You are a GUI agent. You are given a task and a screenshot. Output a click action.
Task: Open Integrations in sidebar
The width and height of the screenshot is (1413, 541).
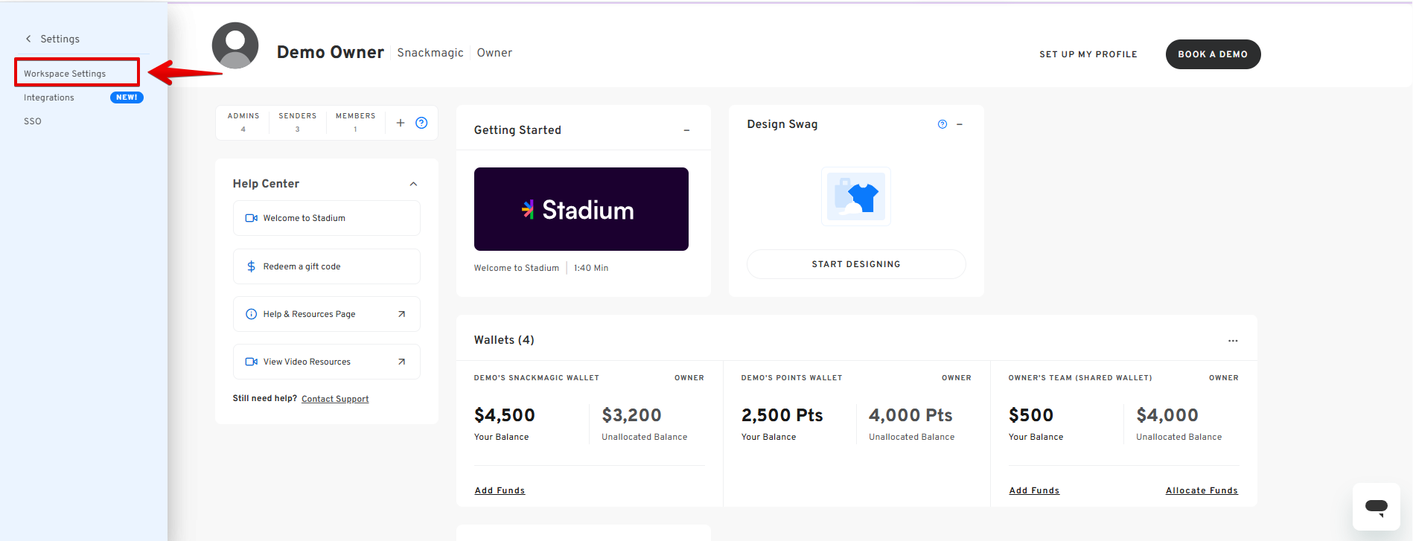[49, 97]
